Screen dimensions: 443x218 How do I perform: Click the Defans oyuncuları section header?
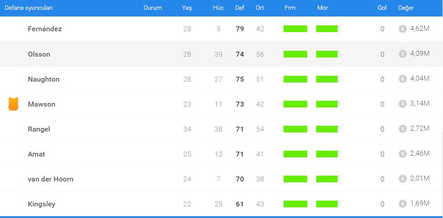pyautogui.click(x=29, y=8)
